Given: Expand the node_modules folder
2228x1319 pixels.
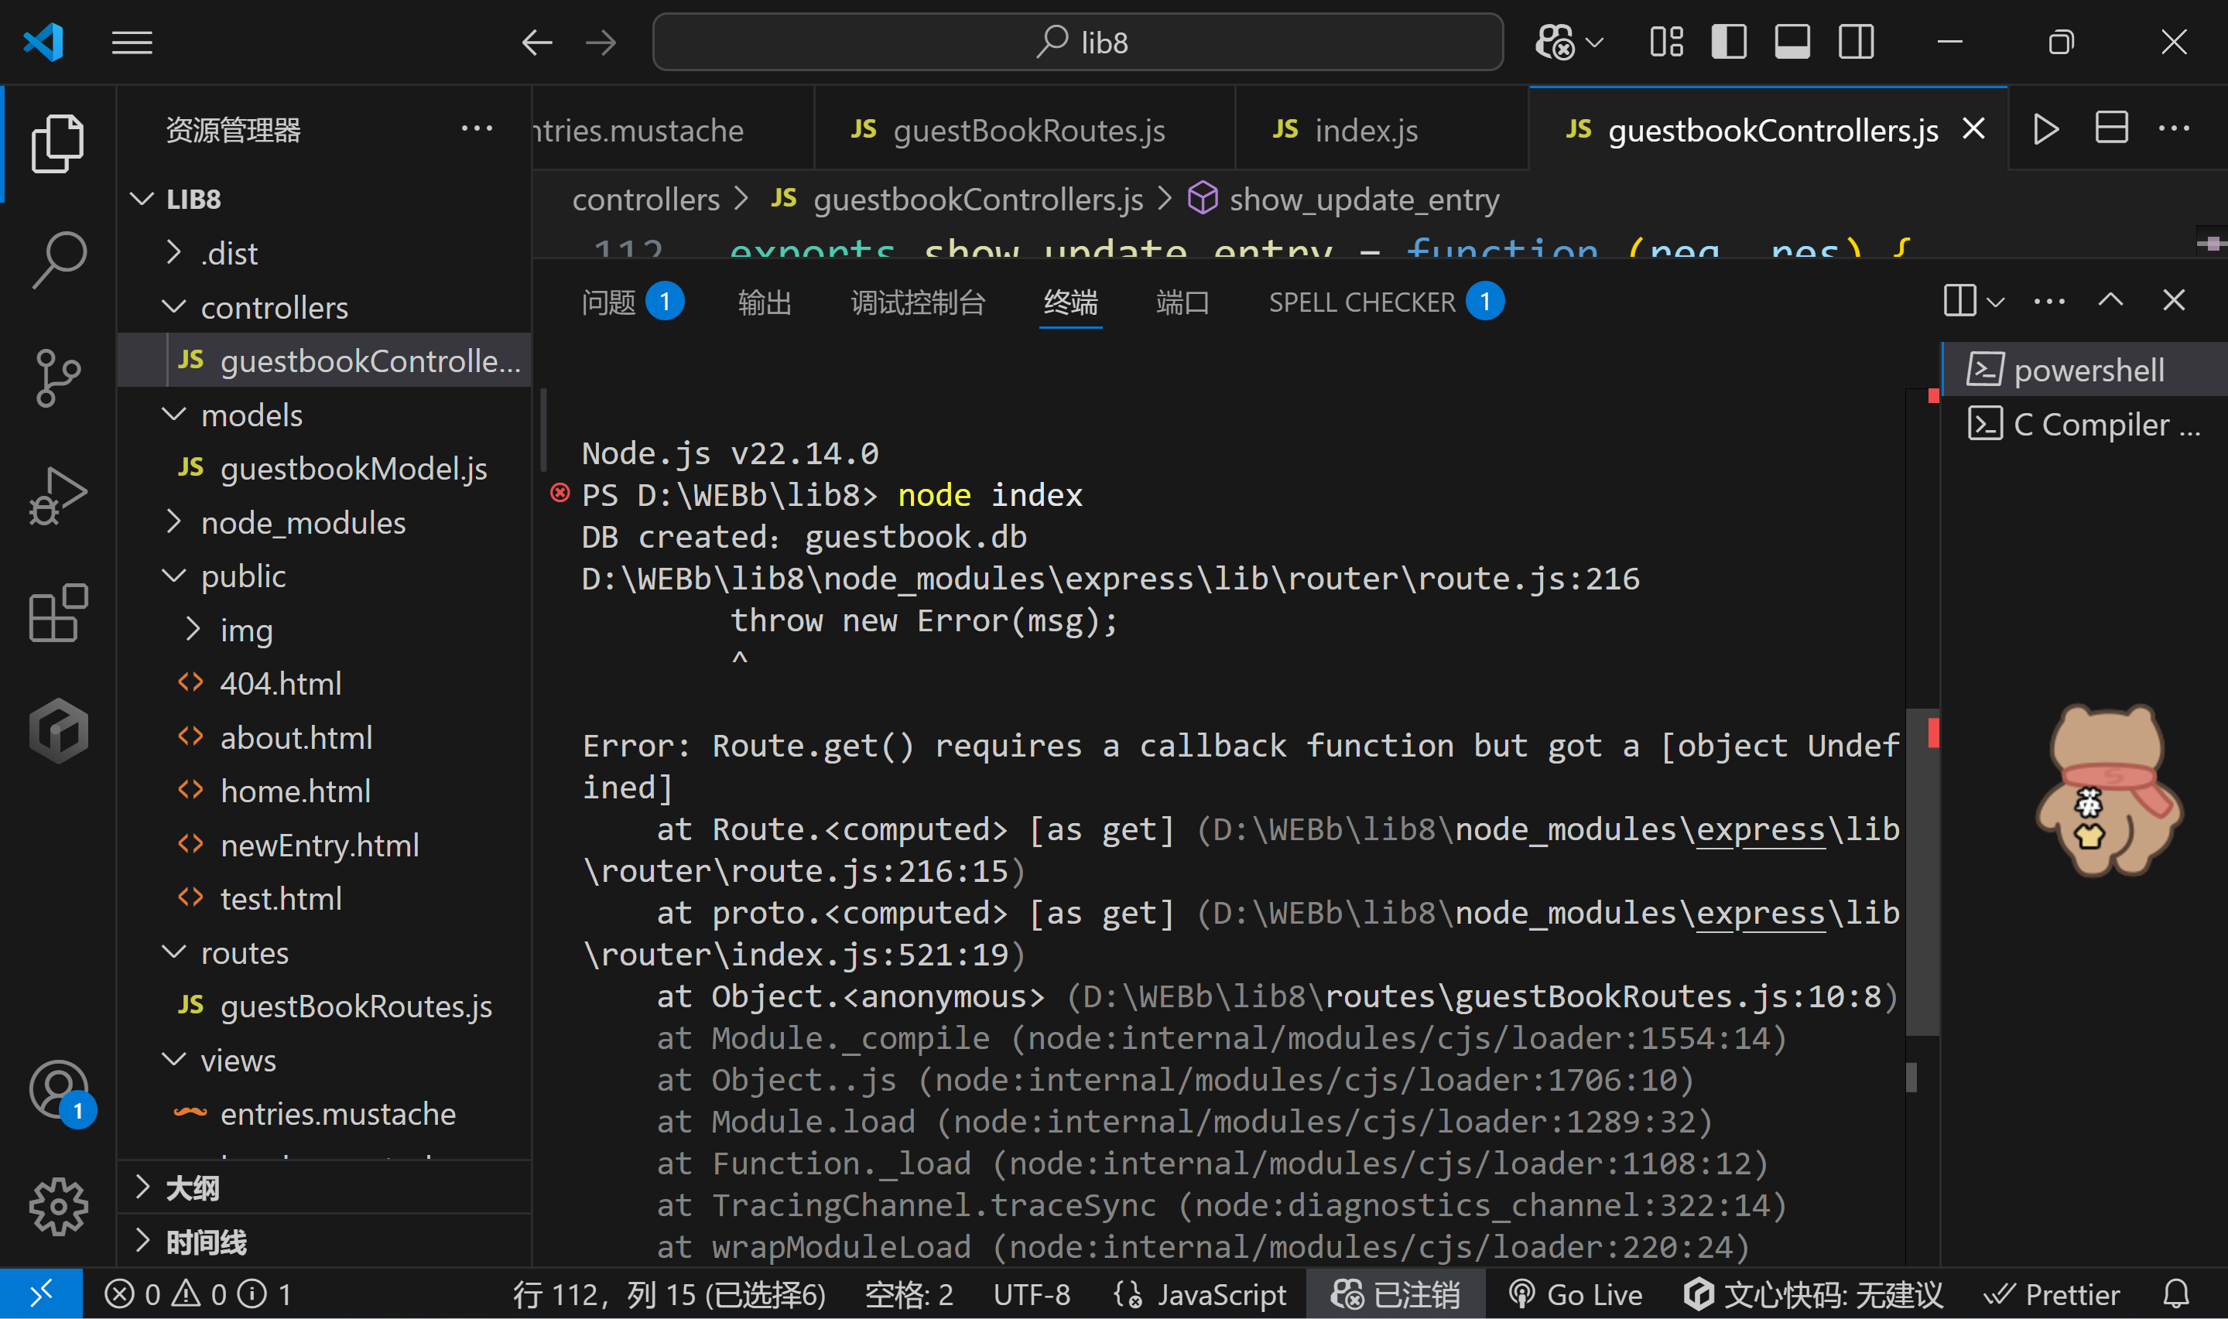Looking at the screenshot, I should pos(303,523).
